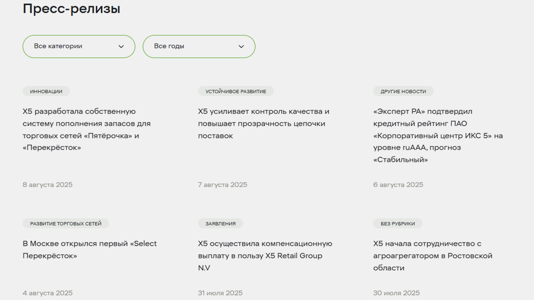534x300 pixels.
Task: Open the "Все годы" dropdown
Action: pyautogui.click(x=199, y=46)
